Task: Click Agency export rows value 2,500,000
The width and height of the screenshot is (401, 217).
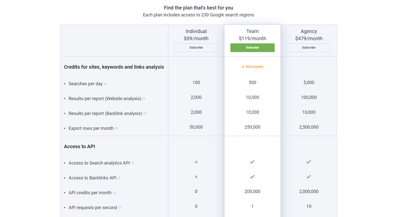Action: pyautogui.click(x=309, y=127)
